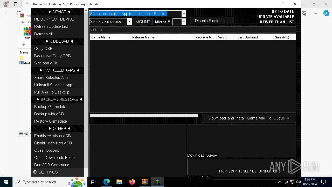Viewport: 332px width, 187px height.
Task: Switch to WinRAR in the taskbar
Action: pyautogui.click(x=145, y=182)
